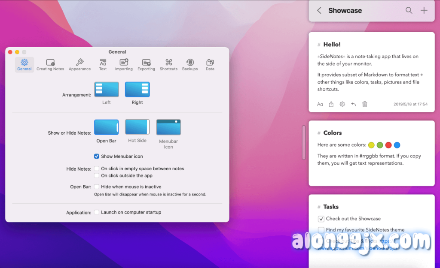Image resolution: width=440 pixels, height=268 pixels.
Task: Delete the Hello note with trash icon
Action: [364, 104]
